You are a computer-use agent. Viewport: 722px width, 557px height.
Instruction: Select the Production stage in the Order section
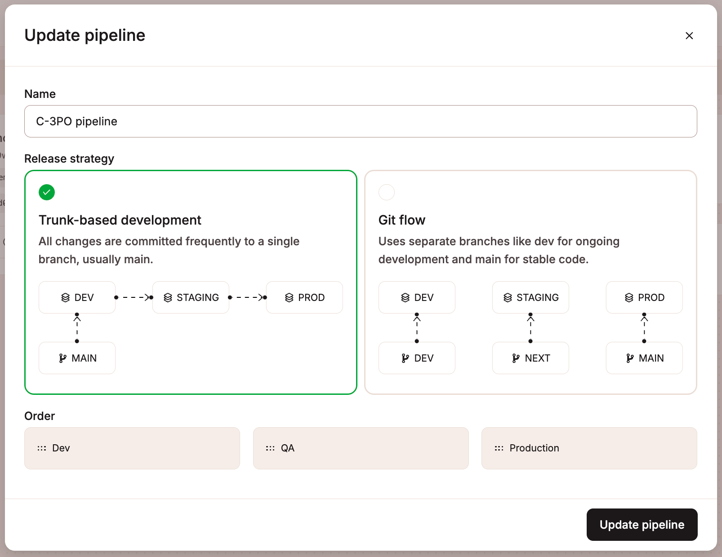(x=589, y=448)
